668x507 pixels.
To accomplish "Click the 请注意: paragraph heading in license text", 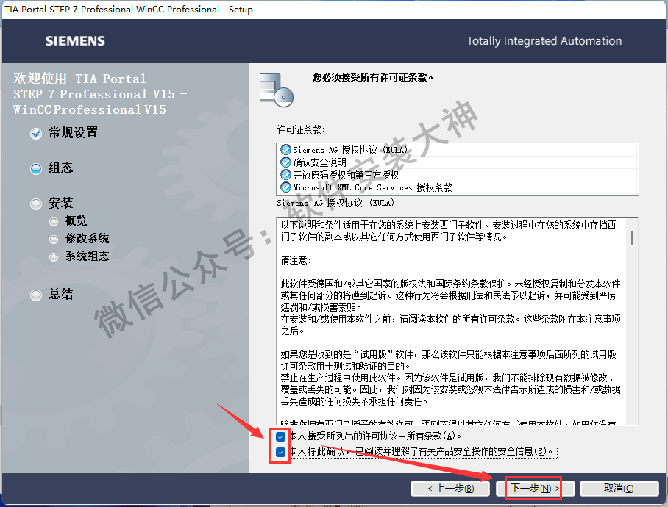I will click(296, 260).
